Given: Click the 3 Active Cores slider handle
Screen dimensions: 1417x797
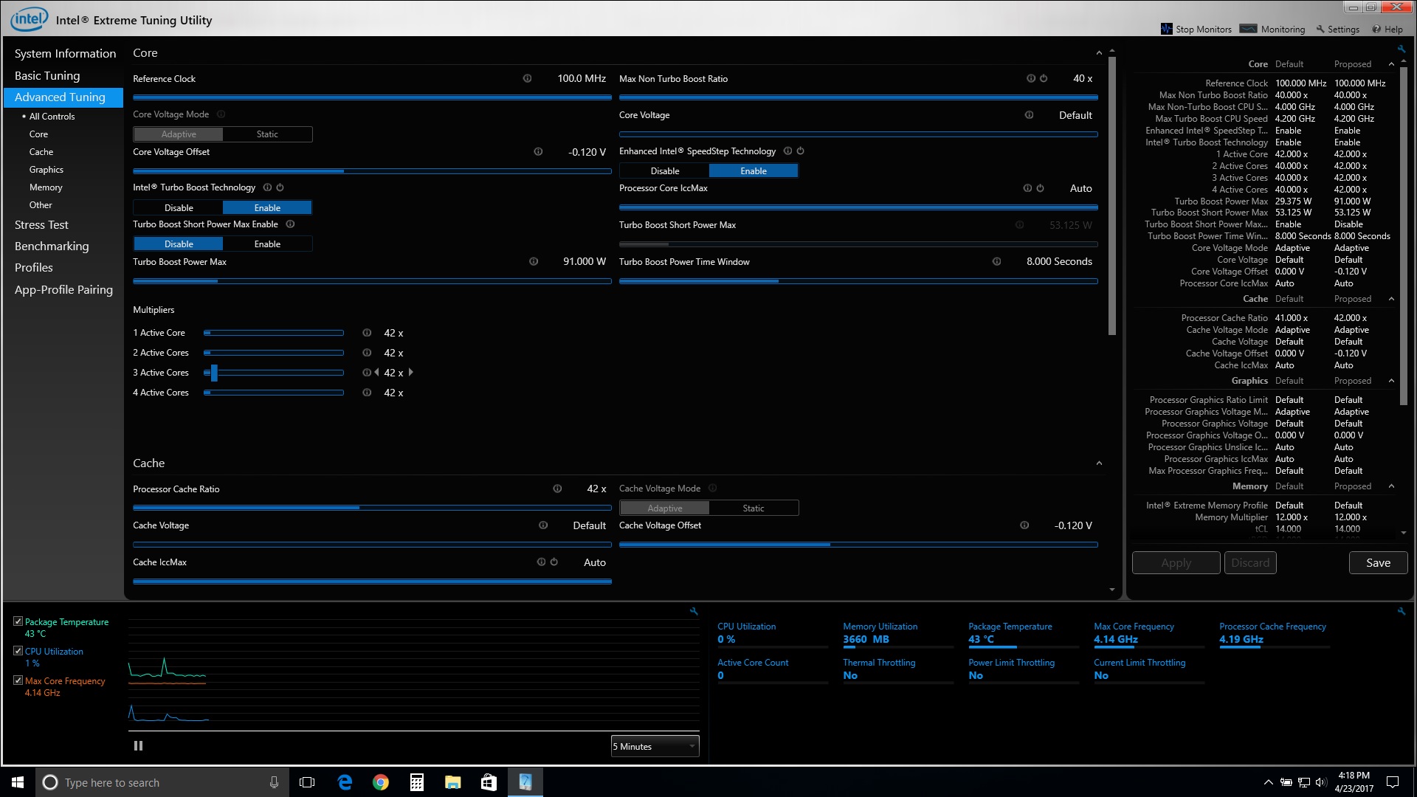Looking at the screenshot, I should pyautogui.click(x=214, y=373).
